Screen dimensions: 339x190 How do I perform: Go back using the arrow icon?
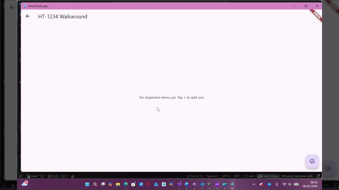pyautogui.click(x=28, y=16)
